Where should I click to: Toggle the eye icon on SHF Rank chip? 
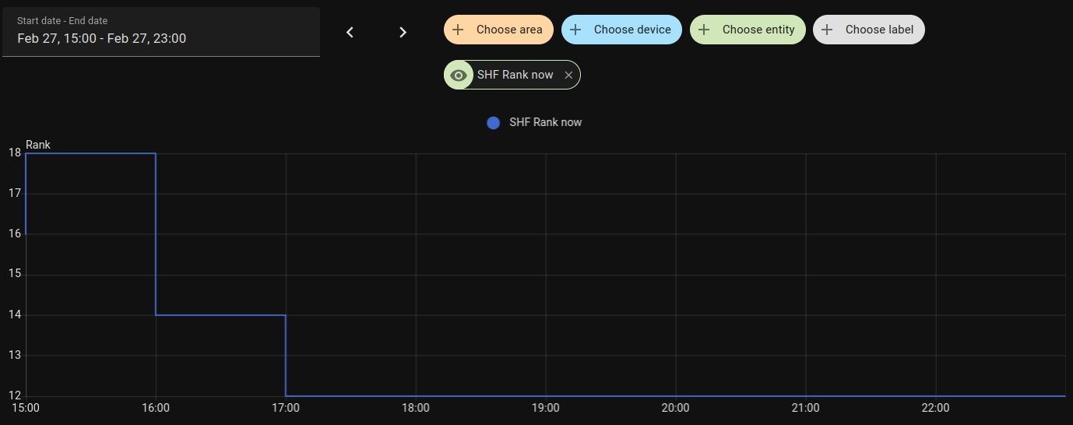click(x=459, y=76)
